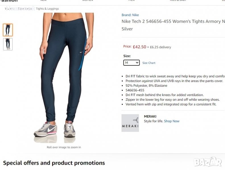Follow the Shop Now link
Screen dimensions: 225x170
pos(172,121)
